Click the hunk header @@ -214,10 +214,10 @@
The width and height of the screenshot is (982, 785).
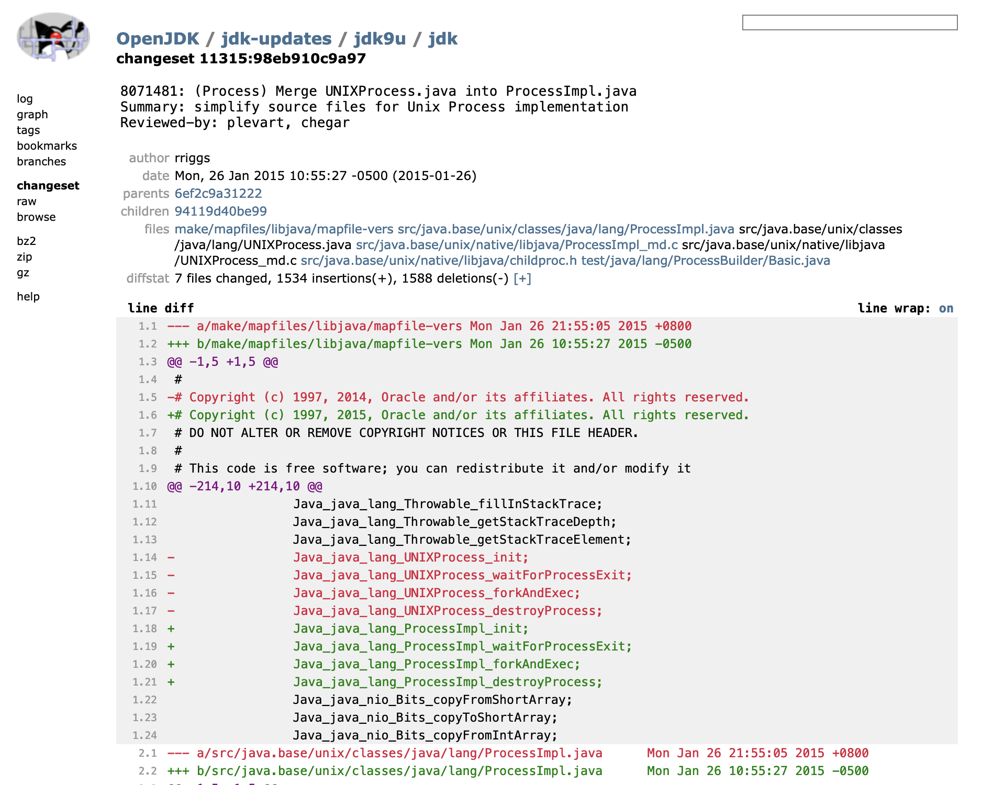pyautogui.click(x=245, y=486)
